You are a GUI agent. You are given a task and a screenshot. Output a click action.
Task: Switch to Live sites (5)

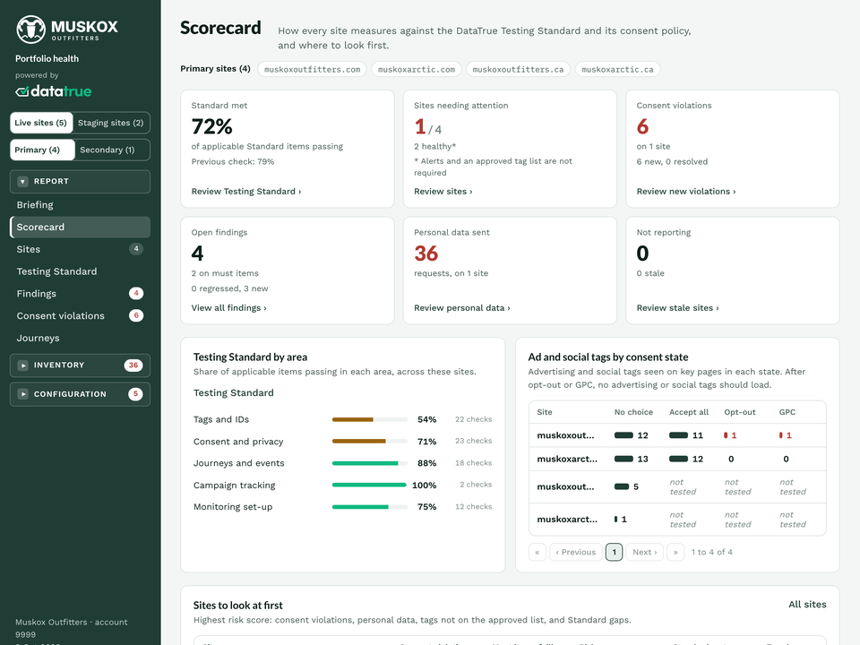40,123
